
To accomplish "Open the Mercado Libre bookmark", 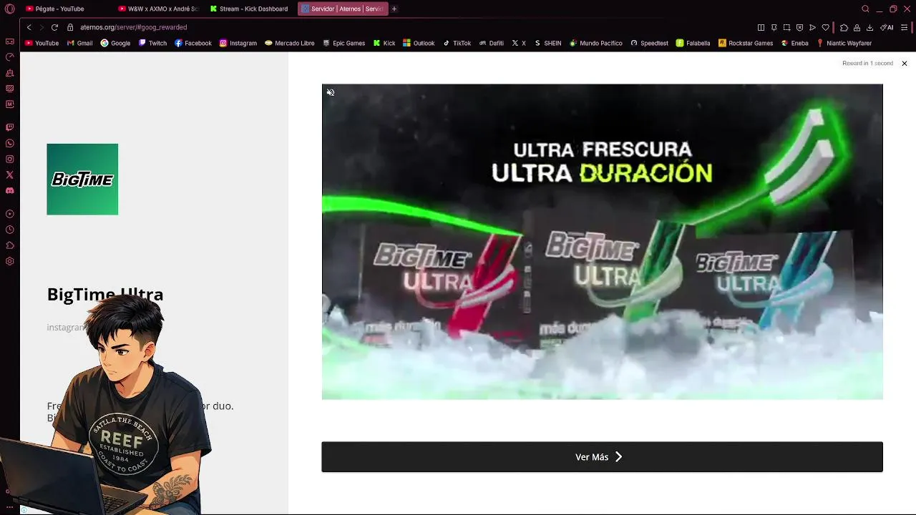I will (290, 43).
